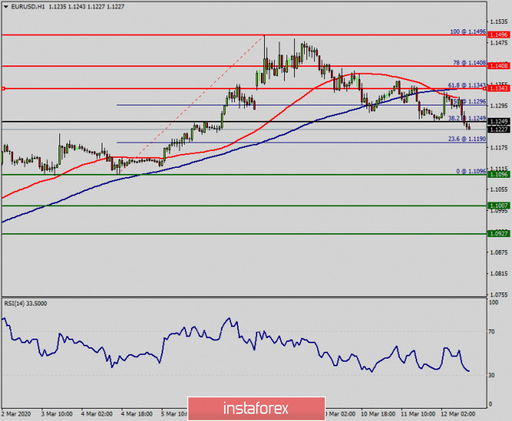Click the 1.1475 price axis value

499,43
